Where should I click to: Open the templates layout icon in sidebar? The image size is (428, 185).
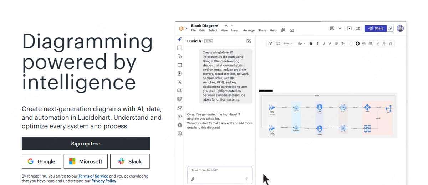click(x=180, y=48)
